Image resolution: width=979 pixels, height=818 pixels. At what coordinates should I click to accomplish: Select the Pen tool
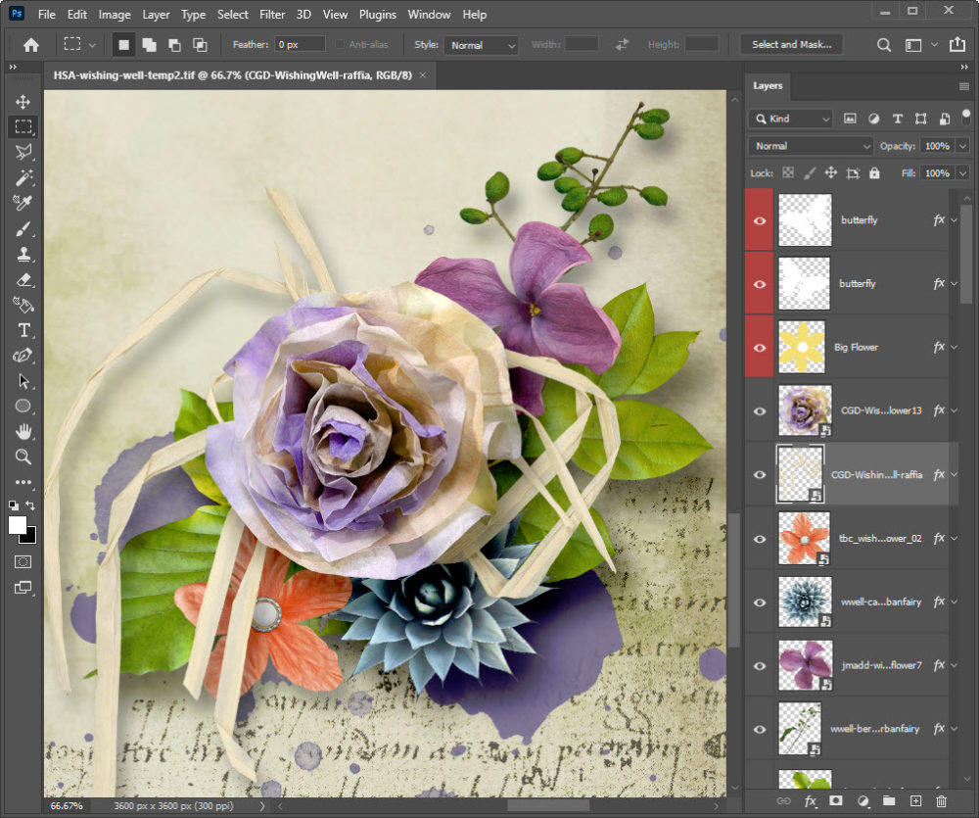(x=23, y=356)
